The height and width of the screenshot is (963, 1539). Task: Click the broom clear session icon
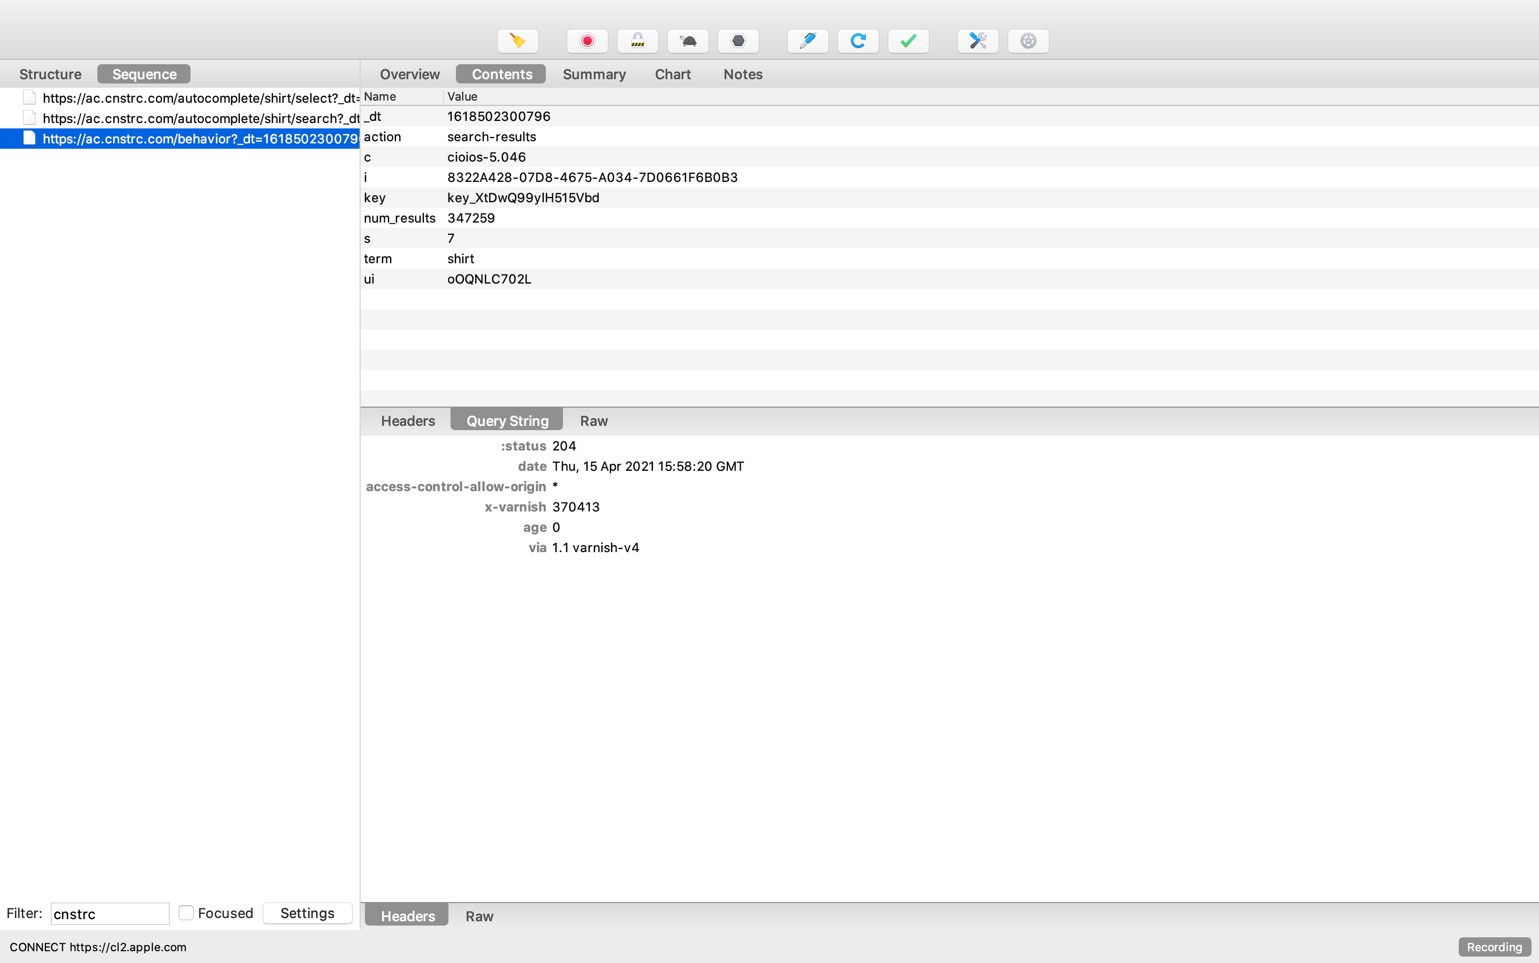click(x=517, y=41)
